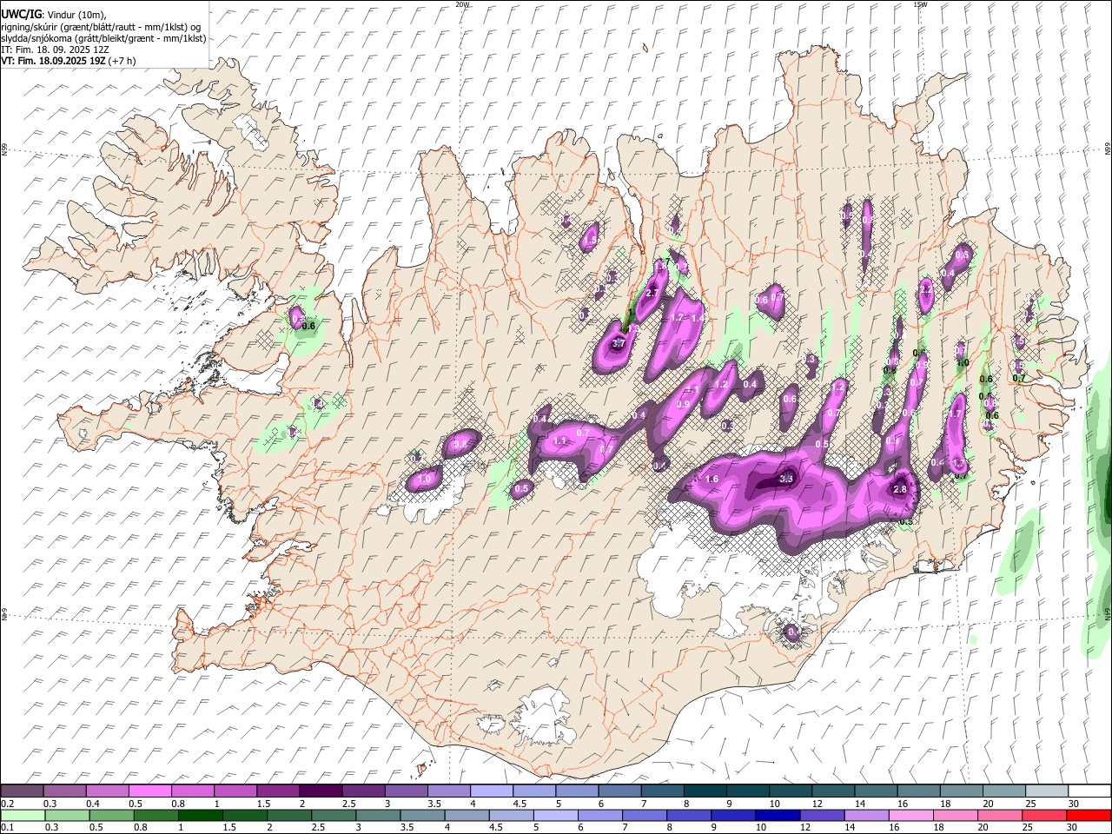The height and width of the screenshot is (834, 1112).
Task: Click the snow scale swatch between 0.2 and 0.3
Action: 23,791
